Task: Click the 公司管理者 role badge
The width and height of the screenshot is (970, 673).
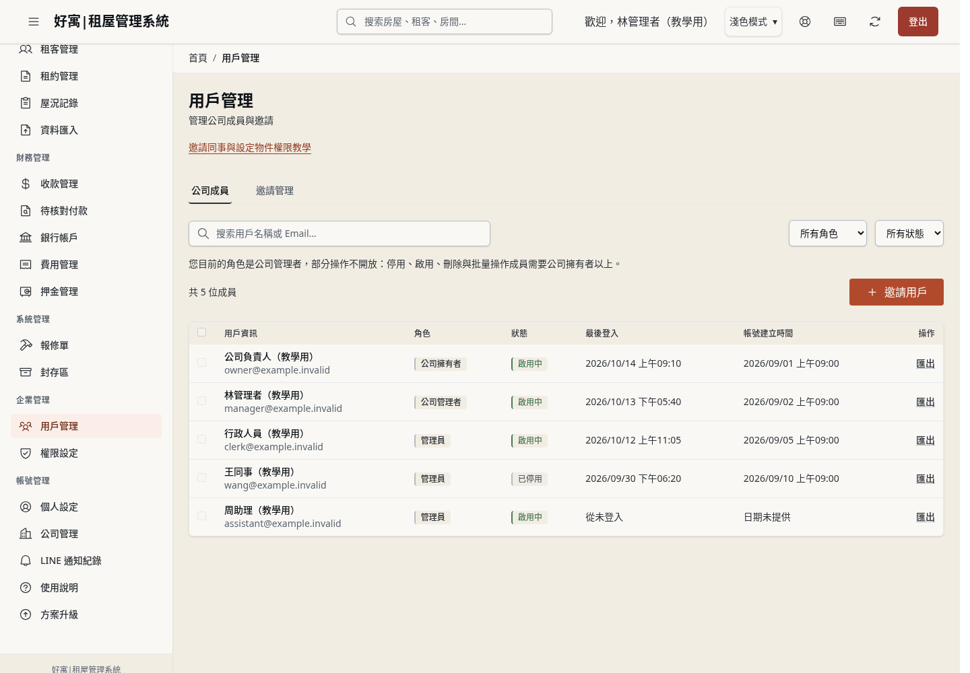Action: (441, 402)
